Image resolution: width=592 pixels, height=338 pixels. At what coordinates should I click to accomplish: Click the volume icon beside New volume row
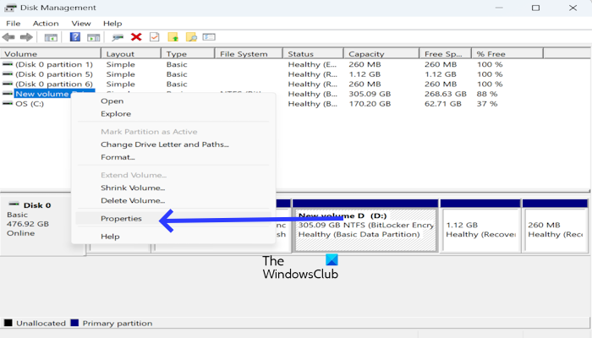8,94
